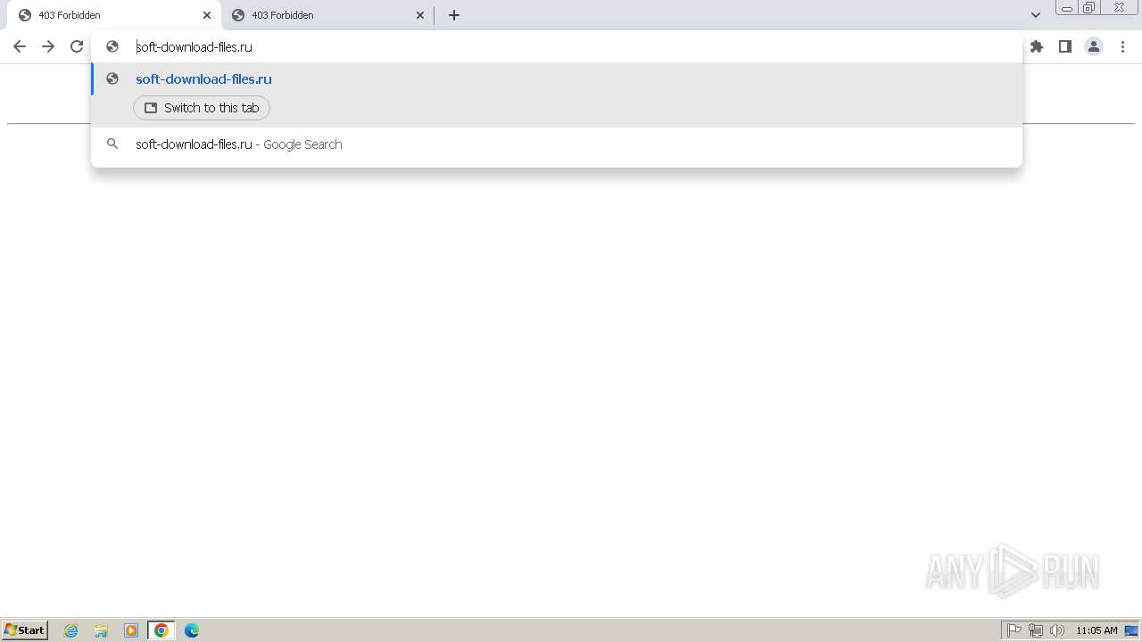Toggle the browser side panel
The image size is (1142, 642).
coord(1065,46)
